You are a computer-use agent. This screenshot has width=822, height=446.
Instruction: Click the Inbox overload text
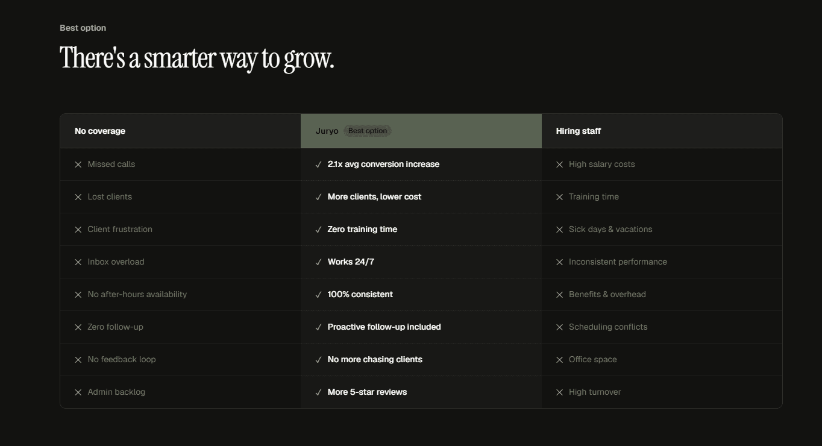pos(116,262)
